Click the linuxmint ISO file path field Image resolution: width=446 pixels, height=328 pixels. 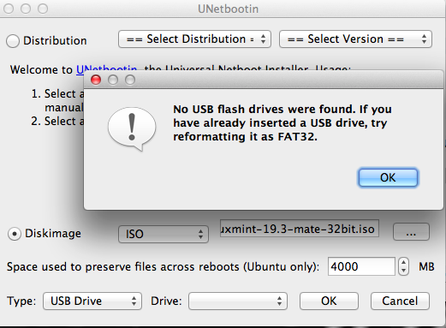(300, 229)
